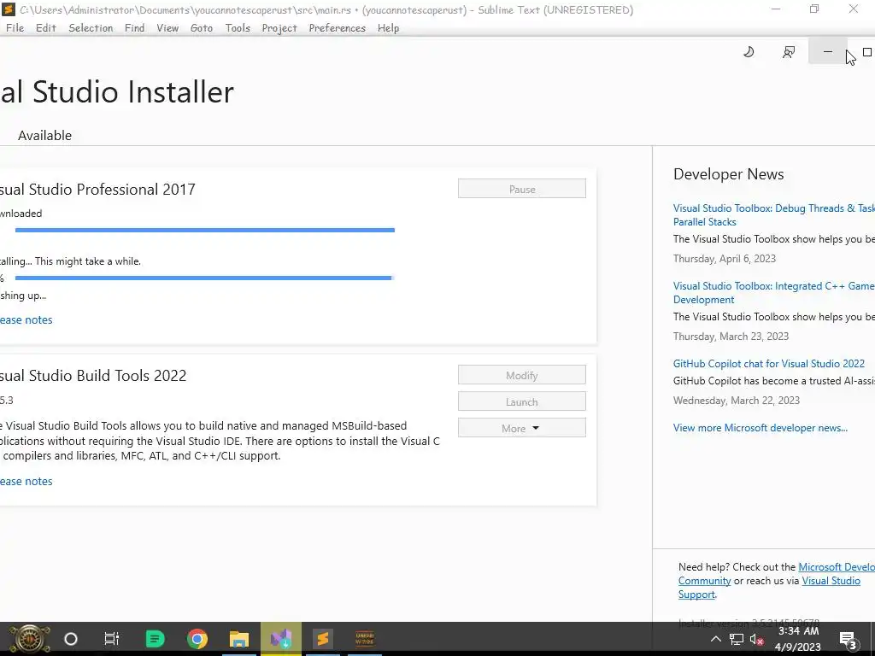Open Cortana search circle on taskbar

[71, 639]
